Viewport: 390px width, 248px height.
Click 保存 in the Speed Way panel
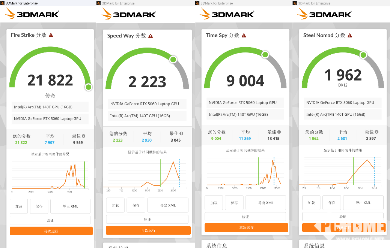tap(136, 205)
